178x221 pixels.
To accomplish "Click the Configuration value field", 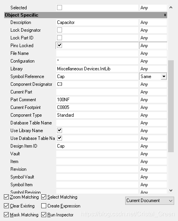I will point(97,61).
